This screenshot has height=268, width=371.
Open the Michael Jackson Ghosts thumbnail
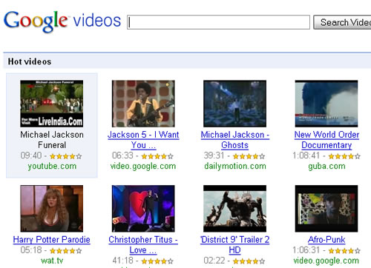[x=234, y=104]
